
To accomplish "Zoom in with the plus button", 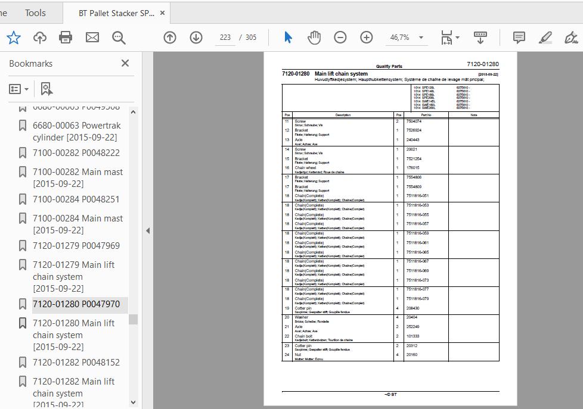I will pyautogui.click(x=367, y=38).
